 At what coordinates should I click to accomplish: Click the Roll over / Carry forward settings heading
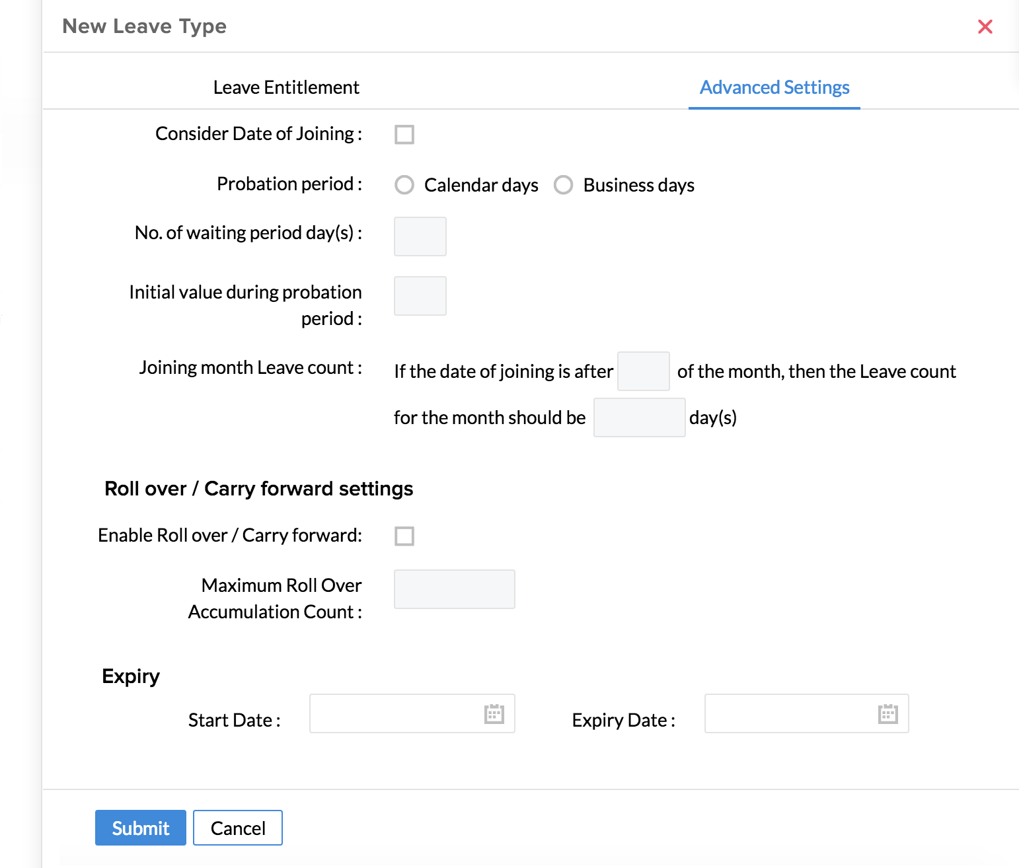pyautogui.click(x=258, y=489)
